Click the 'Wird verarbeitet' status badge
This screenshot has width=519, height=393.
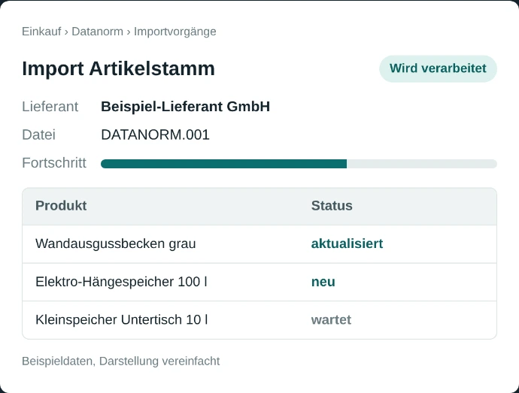438,68
